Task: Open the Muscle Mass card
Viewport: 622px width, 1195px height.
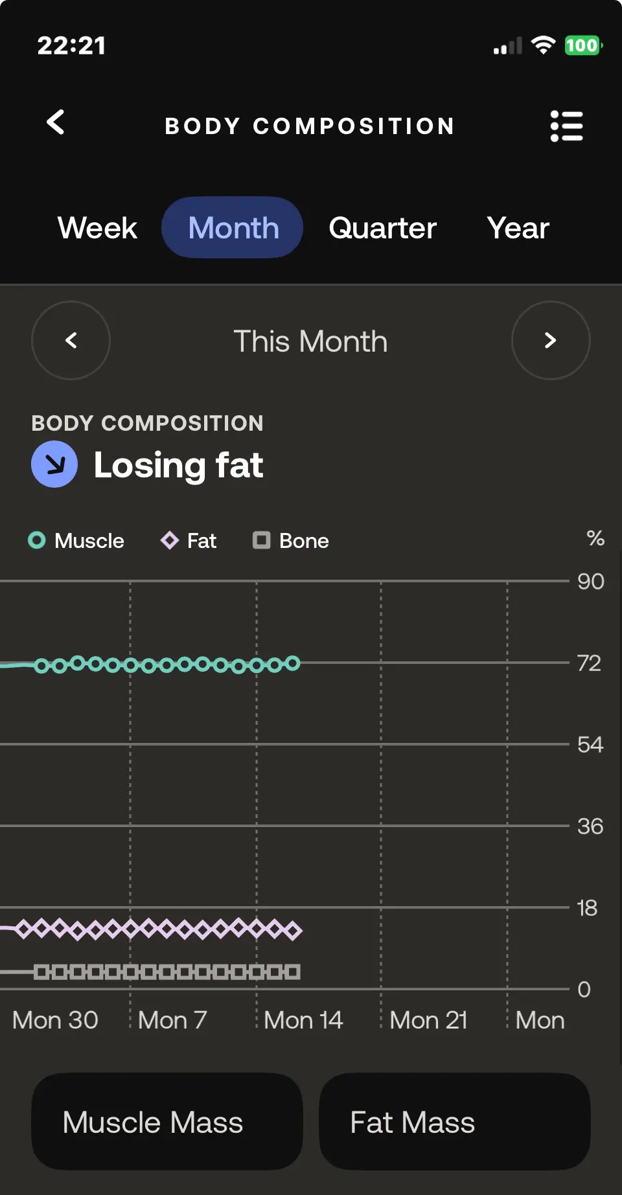Action: pos(167,1121)
